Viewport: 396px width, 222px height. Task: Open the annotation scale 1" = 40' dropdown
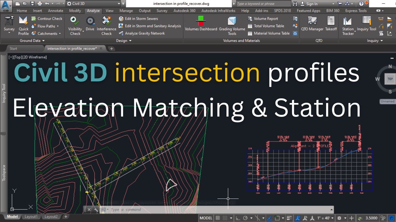[326, 218]
